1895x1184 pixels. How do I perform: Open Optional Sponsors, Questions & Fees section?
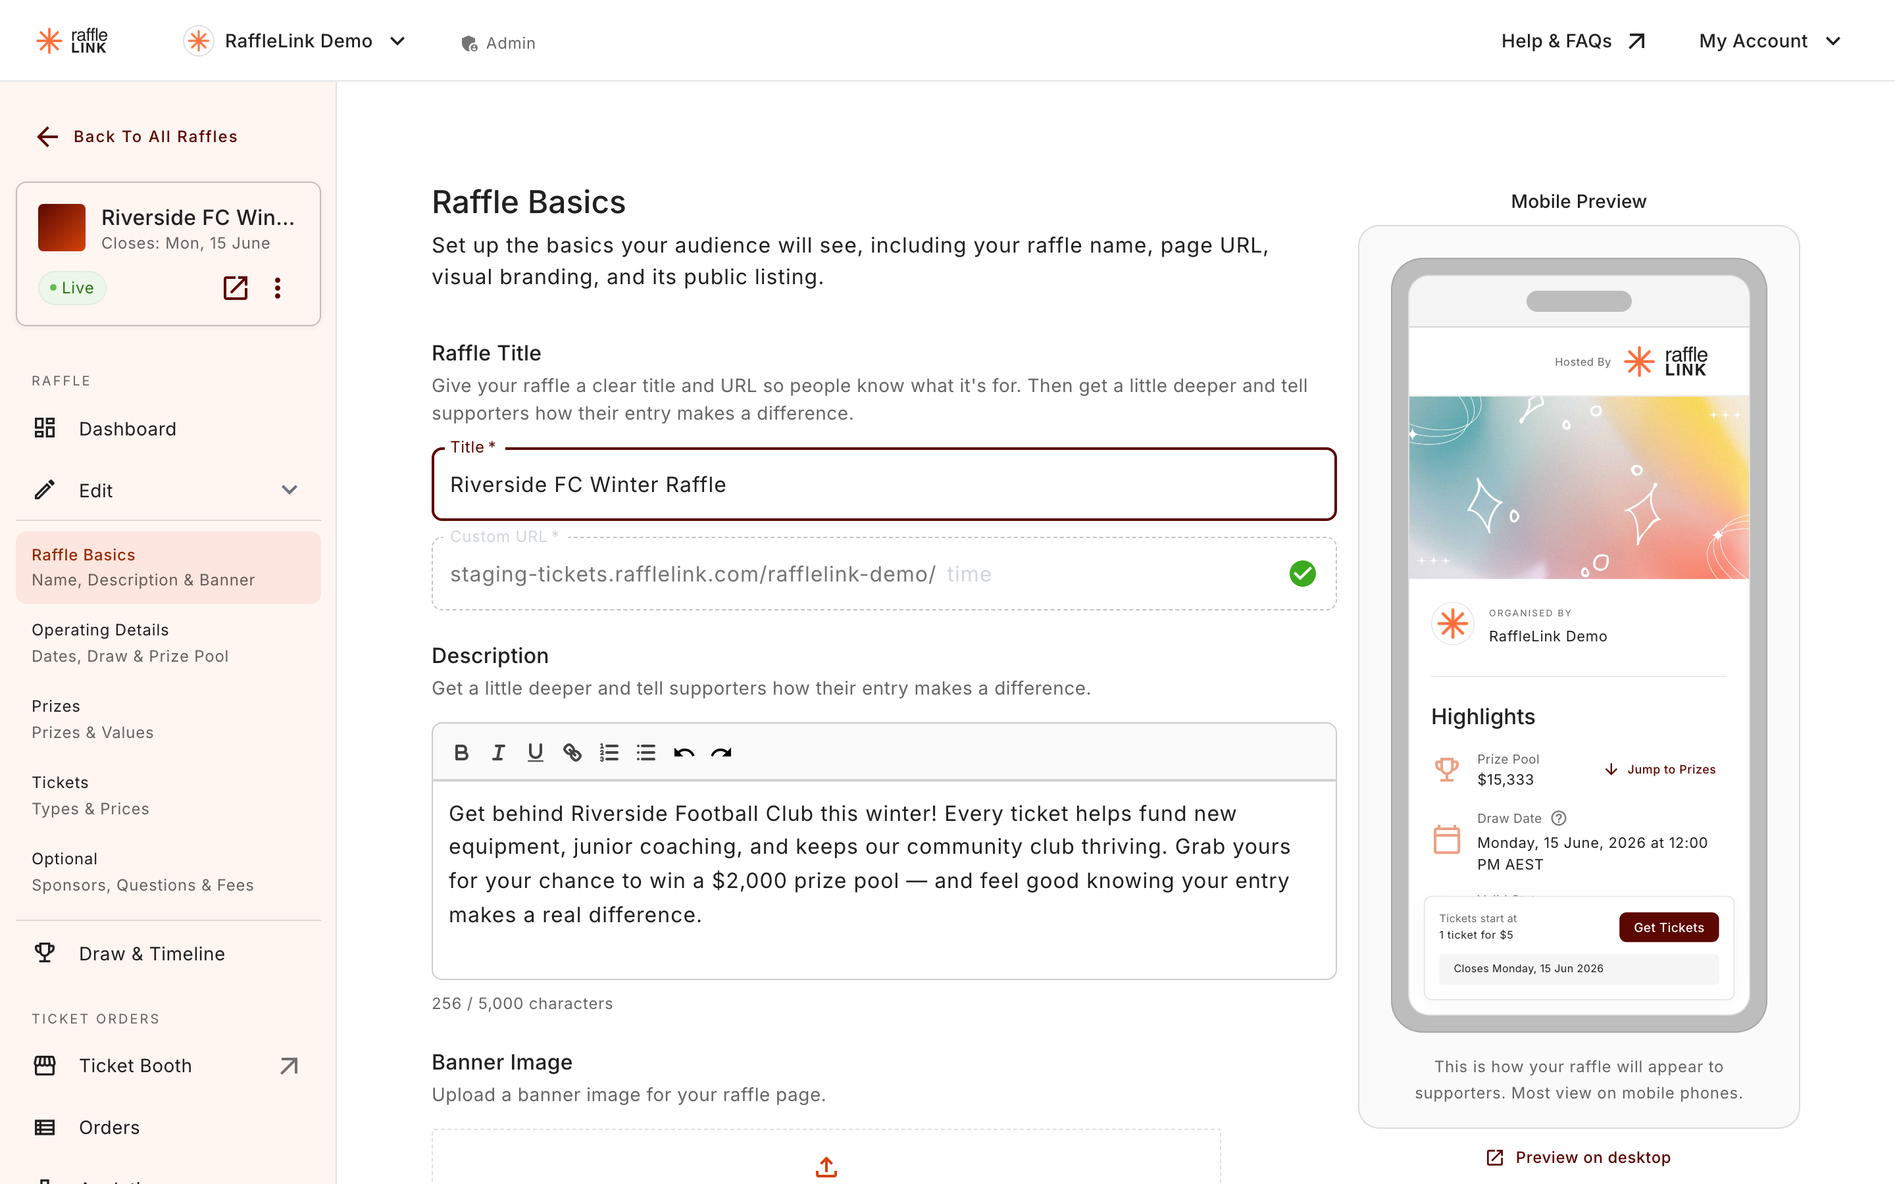click(168, 871)
